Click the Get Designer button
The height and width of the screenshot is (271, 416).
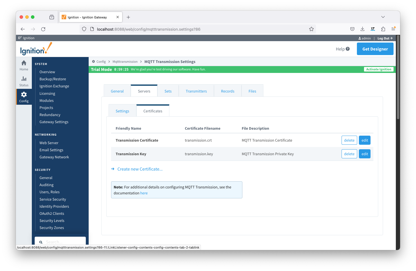375,49
